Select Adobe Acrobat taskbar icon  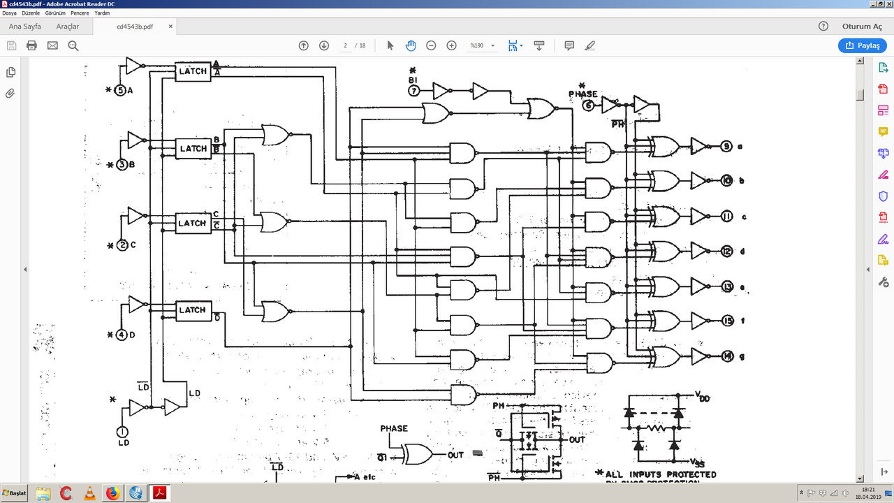[159, 494]
